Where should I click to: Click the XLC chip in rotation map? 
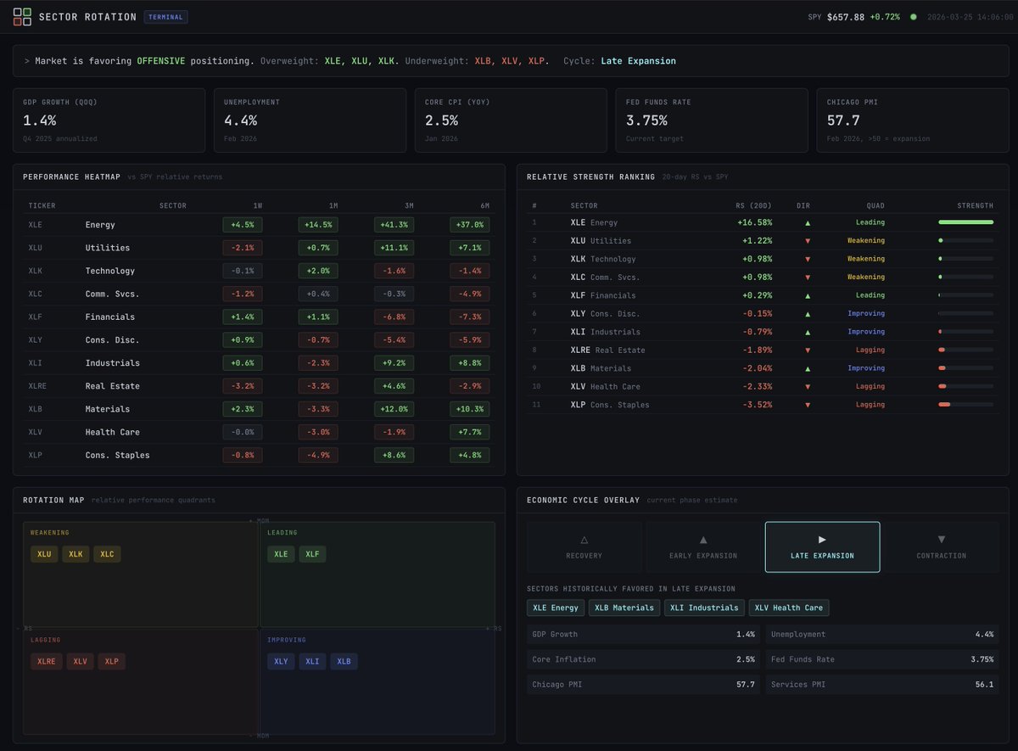(x=107, y=554)
